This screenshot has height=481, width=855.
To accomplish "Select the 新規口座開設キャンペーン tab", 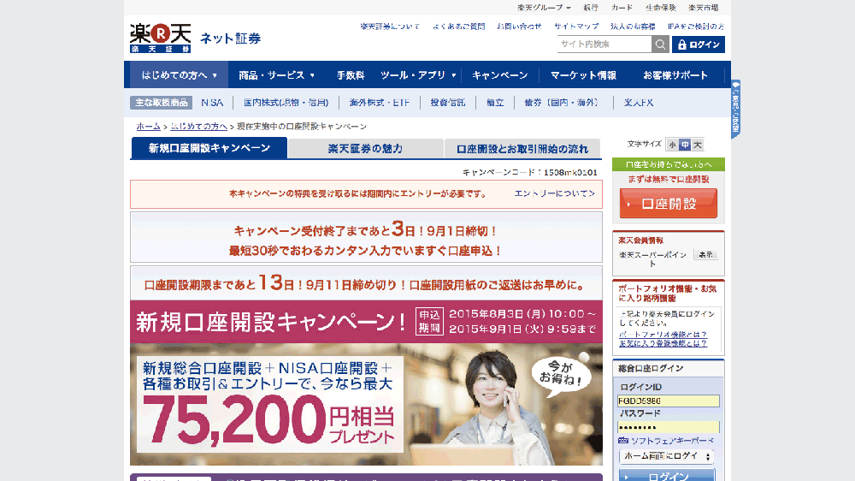I will click(x=209, y=148).
